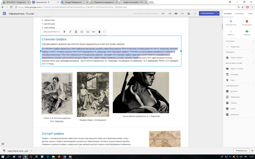Collapse Другие сервисы Google section
This screenshot has width=255, height=159.
coord(253,63)
